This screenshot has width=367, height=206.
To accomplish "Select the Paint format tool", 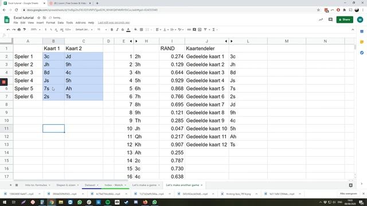I will click(24, 30).
